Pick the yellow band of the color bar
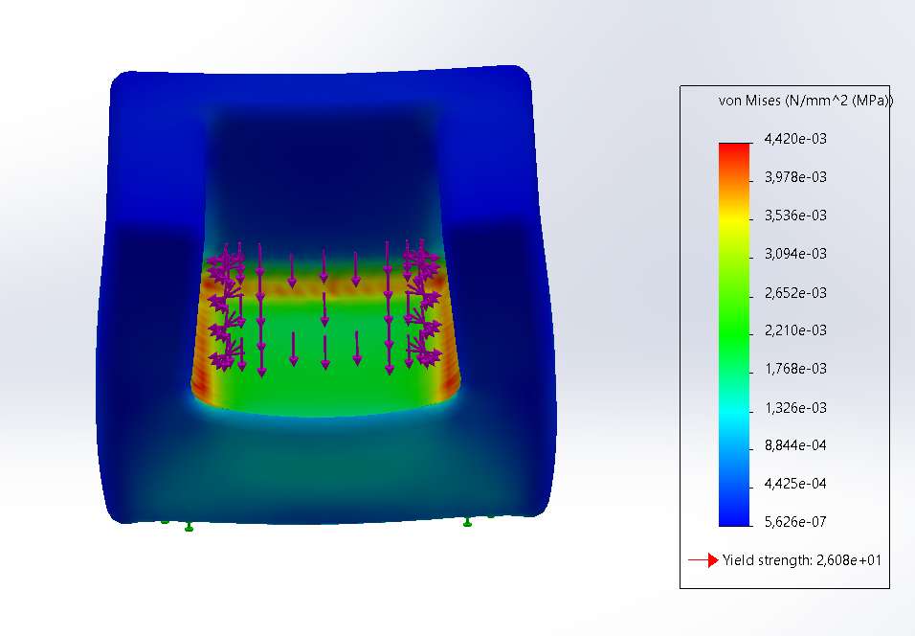The height and width of the screenshot is (636, 915). (x=735, y=218)
